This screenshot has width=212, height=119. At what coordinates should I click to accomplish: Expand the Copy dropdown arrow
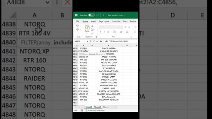95,30
